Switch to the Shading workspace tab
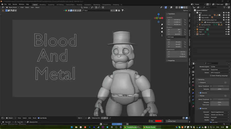Image resolution: width=231 pixels, height=129 pixels. tap(79, 5)
